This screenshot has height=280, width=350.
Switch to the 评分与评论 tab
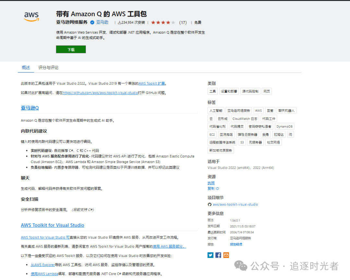coord(48,67)
